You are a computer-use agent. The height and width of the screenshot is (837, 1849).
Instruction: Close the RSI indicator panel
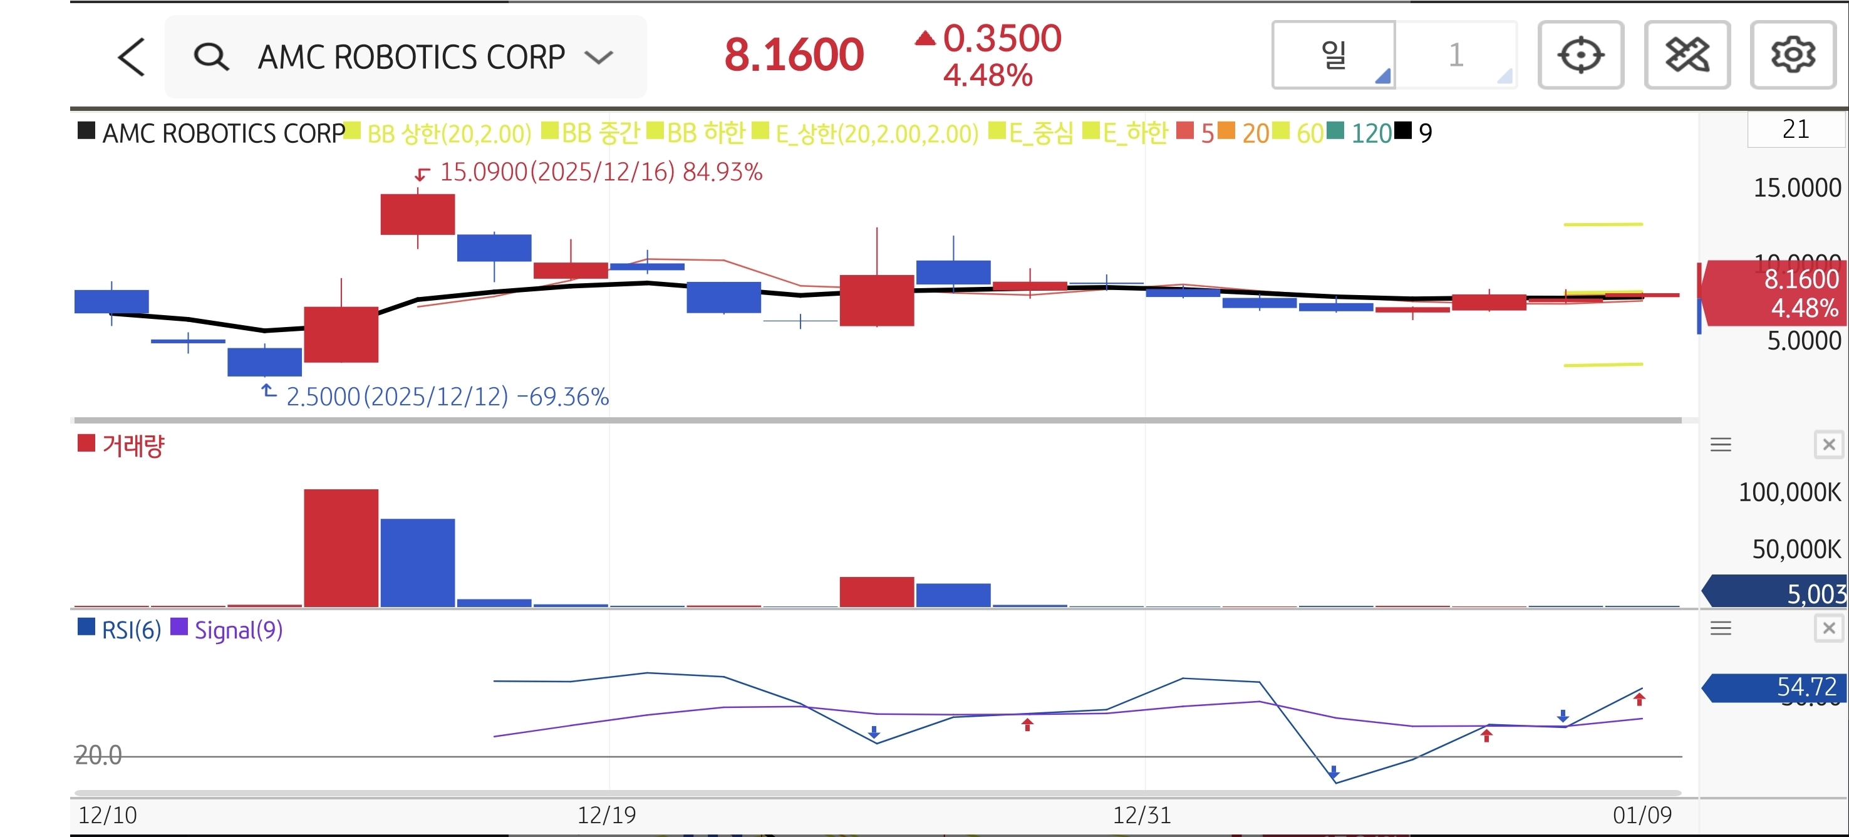[1828, 629]
